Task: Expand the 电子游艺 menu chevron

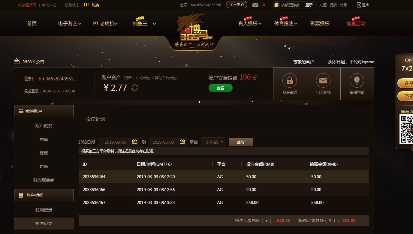Action: pyautogui.click(x=80, y=24)
